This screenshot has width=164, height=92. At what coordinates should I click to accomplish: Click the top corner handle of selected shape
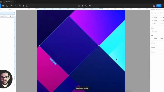point(69,16)
